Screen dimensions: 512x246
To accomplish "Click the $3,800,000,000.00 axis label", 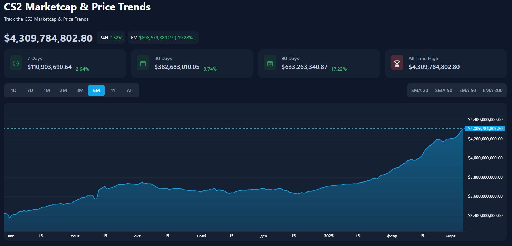I will coord(485,177).
